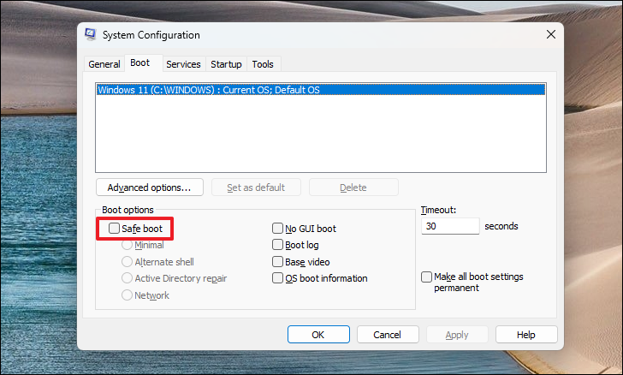Image resolution: width=623 pixels, height=375 pixels.
Task: Open Help for System Configuration
Action: pos(526,335)
